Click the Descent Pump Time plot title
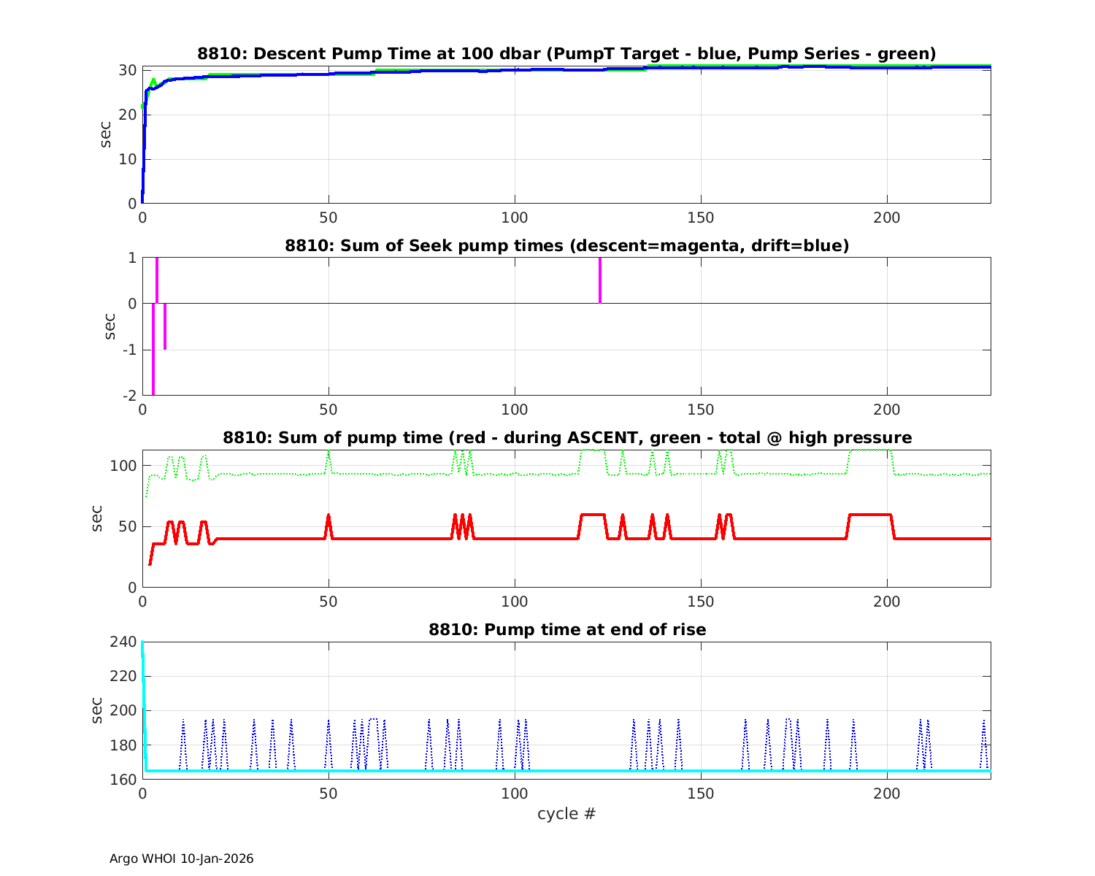1095x876 pixels. [x=566, y=53]
